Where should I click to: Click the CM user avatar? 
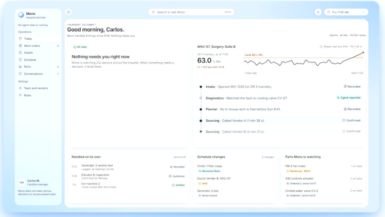point(21,183)
